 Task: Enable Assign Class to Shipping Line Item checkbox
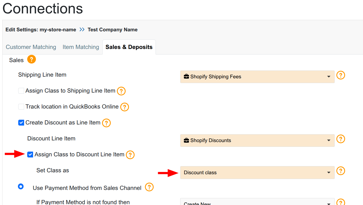pos(21,91)
